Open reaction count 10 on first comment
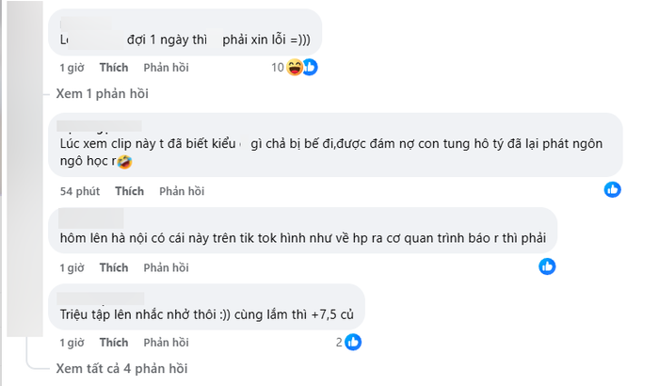This screenshot has width=659, height=386. [278, 67]
